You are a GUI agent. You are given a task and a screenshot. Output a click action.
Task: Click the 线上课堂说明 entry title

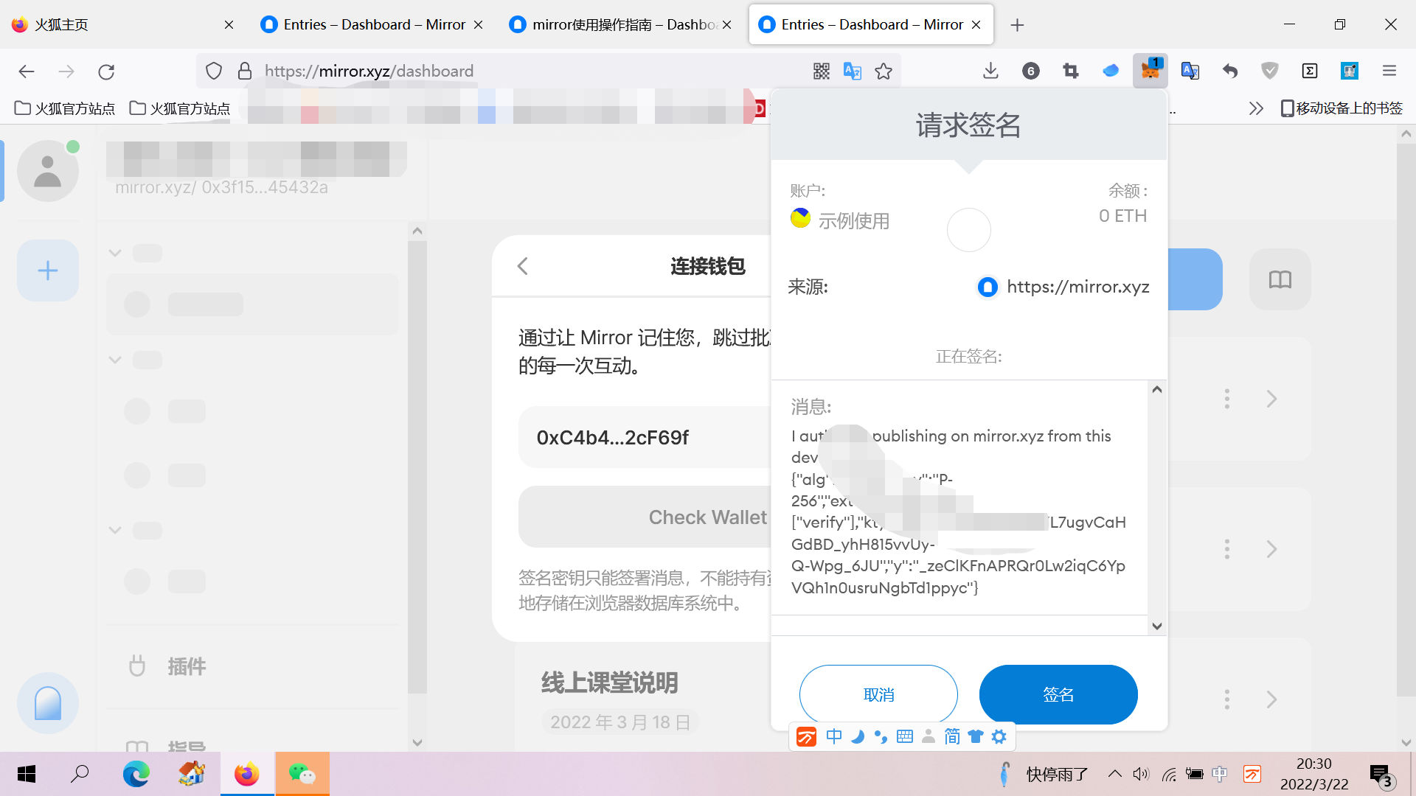(x=609, y=682)
